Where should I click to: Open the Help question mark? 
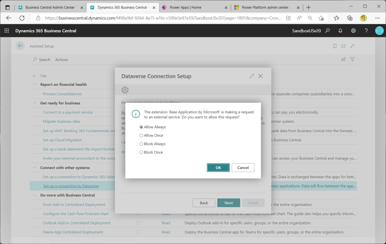tap(366, 30)
